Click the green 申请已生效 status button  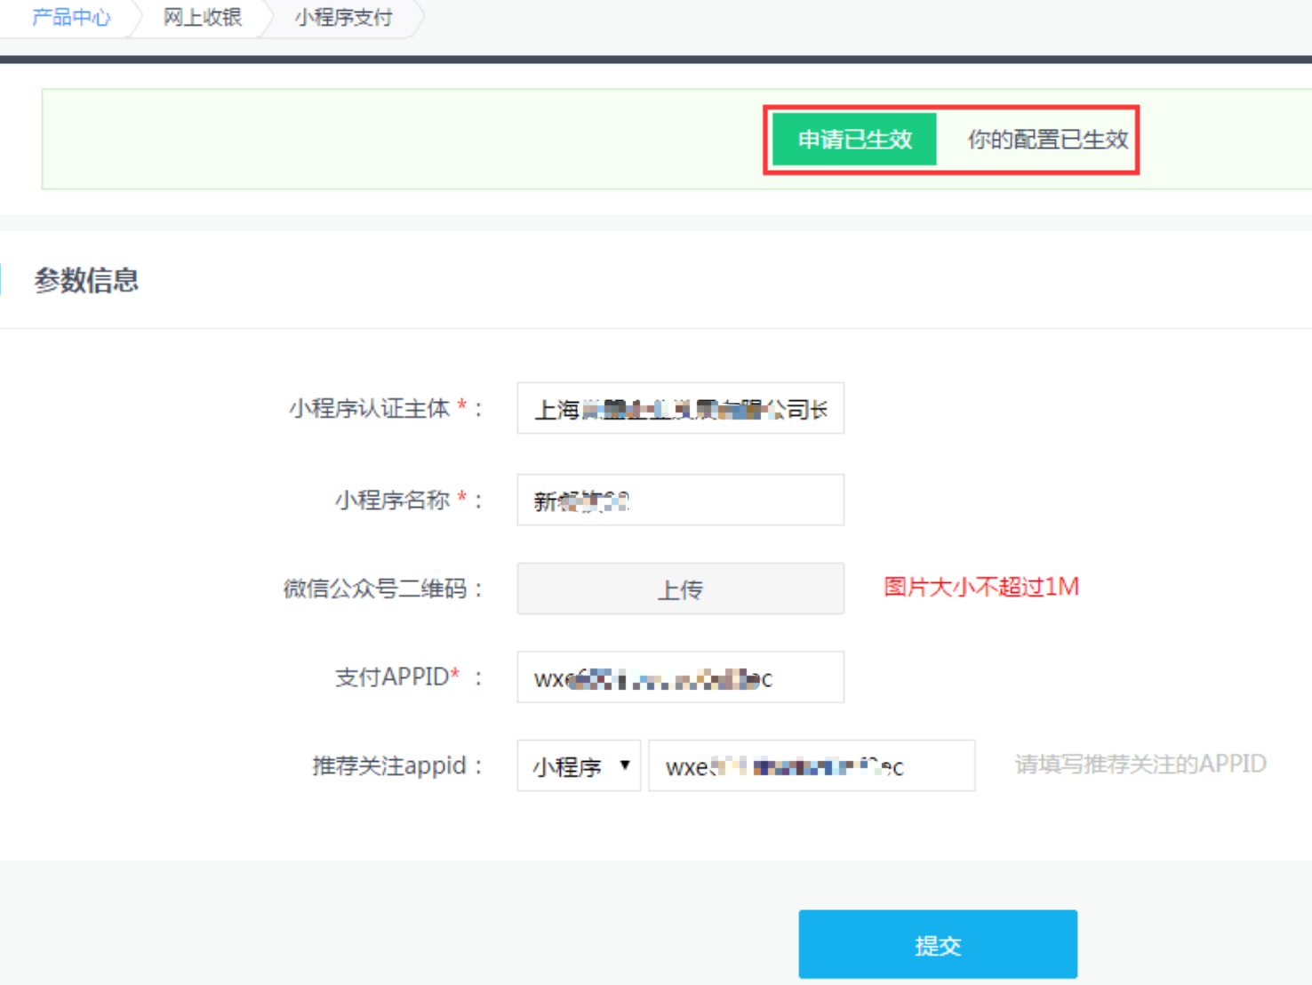[854, 140]
